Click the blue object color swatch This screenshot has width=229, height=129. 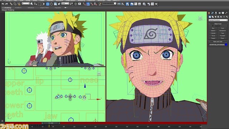pos(226,44)
